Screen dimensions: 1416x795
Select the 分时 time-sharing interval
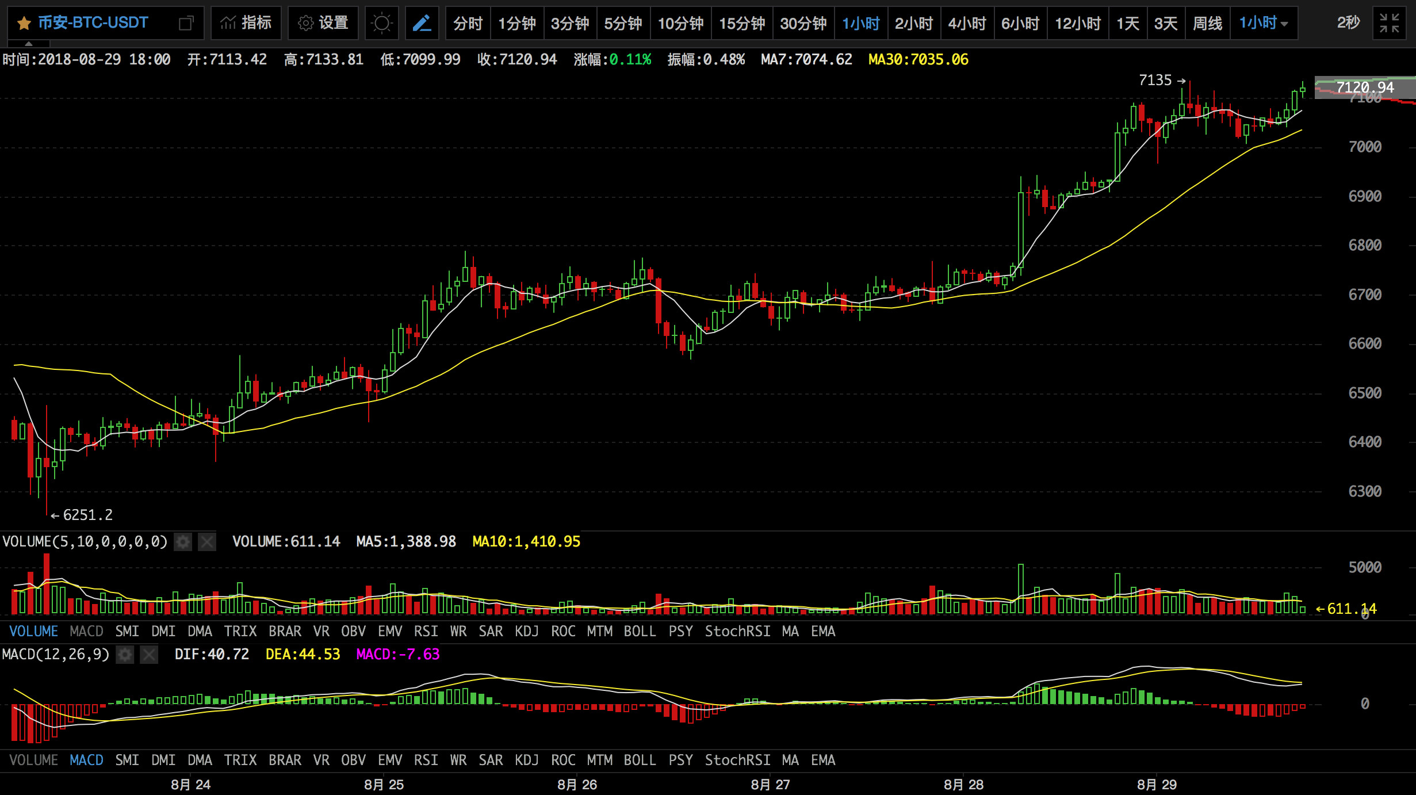click(468, 24)
